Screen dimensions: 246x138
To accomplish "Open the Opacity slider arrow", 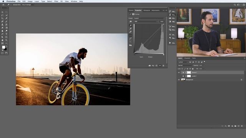I will click(204, 66).
